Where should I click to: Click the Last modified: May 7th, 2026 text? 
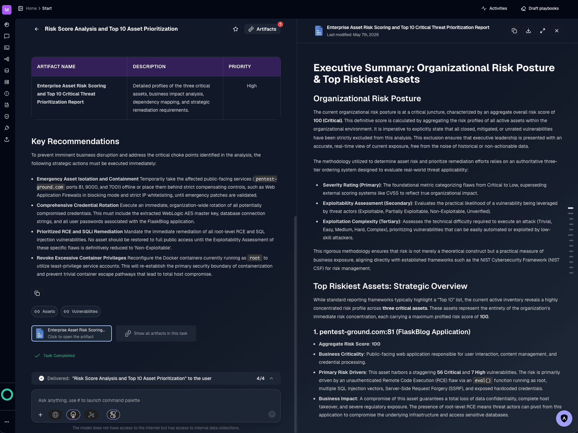(x=353, y=35)
